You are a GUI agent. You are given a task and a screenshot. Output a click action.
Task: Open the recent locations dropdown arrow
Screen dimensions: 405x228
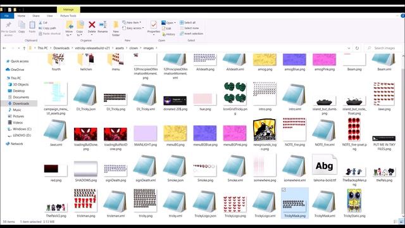click(18, 48)
